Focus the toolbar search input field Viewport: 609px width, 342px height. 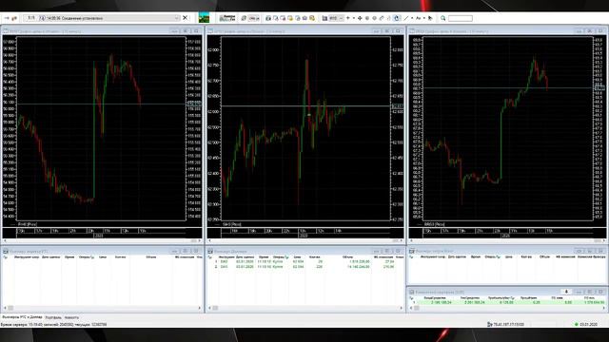pos(461,18)
